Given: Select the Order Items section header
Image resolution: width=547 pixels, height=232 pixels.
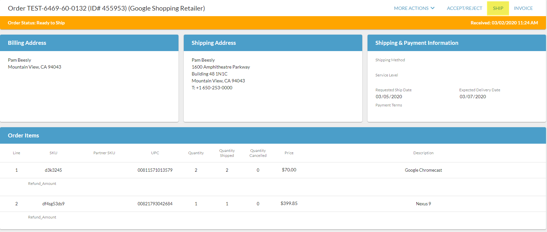Looking at the screenshot, I should click(x=23, y=135).
